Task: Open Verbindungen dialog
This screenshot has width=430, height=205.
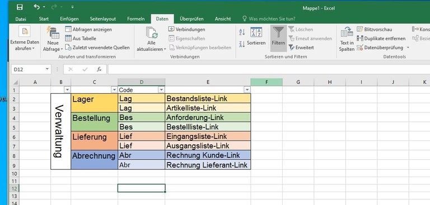Action: click(x=187, y=29)
